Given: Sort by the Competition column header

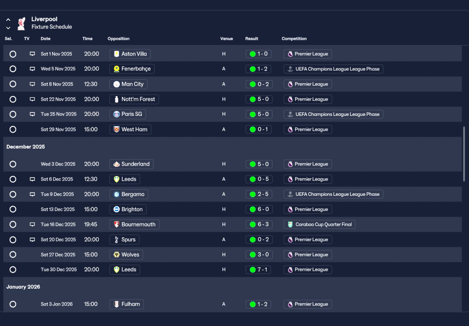Looking at the screenshot, I should coord(294,39).
